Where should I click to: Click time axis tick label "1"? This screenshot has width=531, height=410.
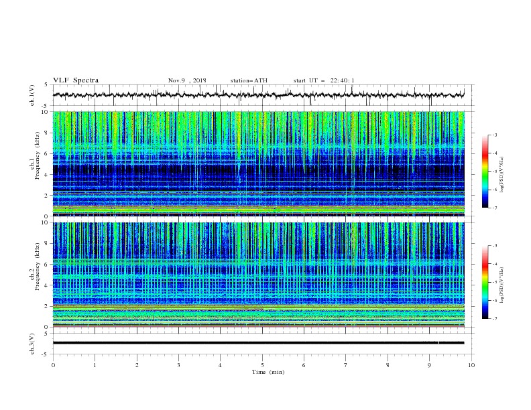95,365
